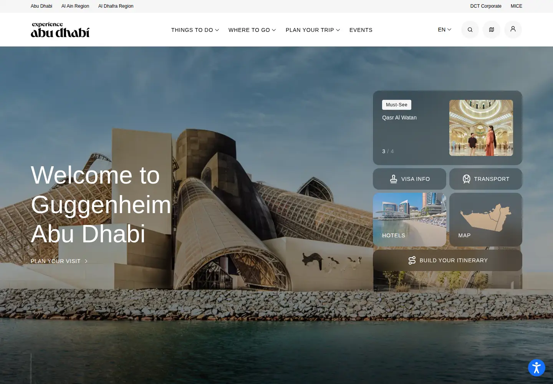Open the MICE link
553x384 pixels.
click(x=517, y=6)
